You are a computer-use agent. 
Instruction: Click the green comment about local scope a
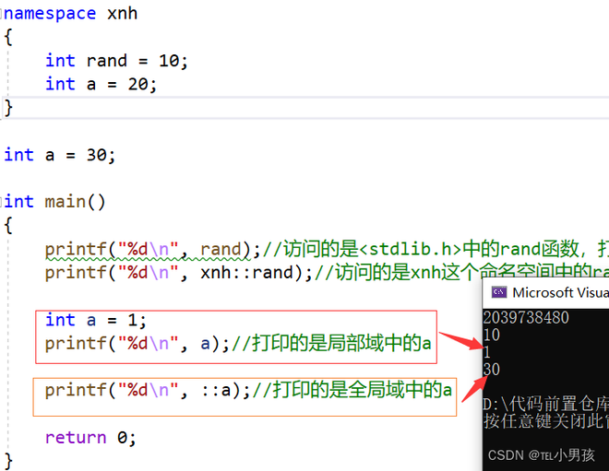pos(332,344)
